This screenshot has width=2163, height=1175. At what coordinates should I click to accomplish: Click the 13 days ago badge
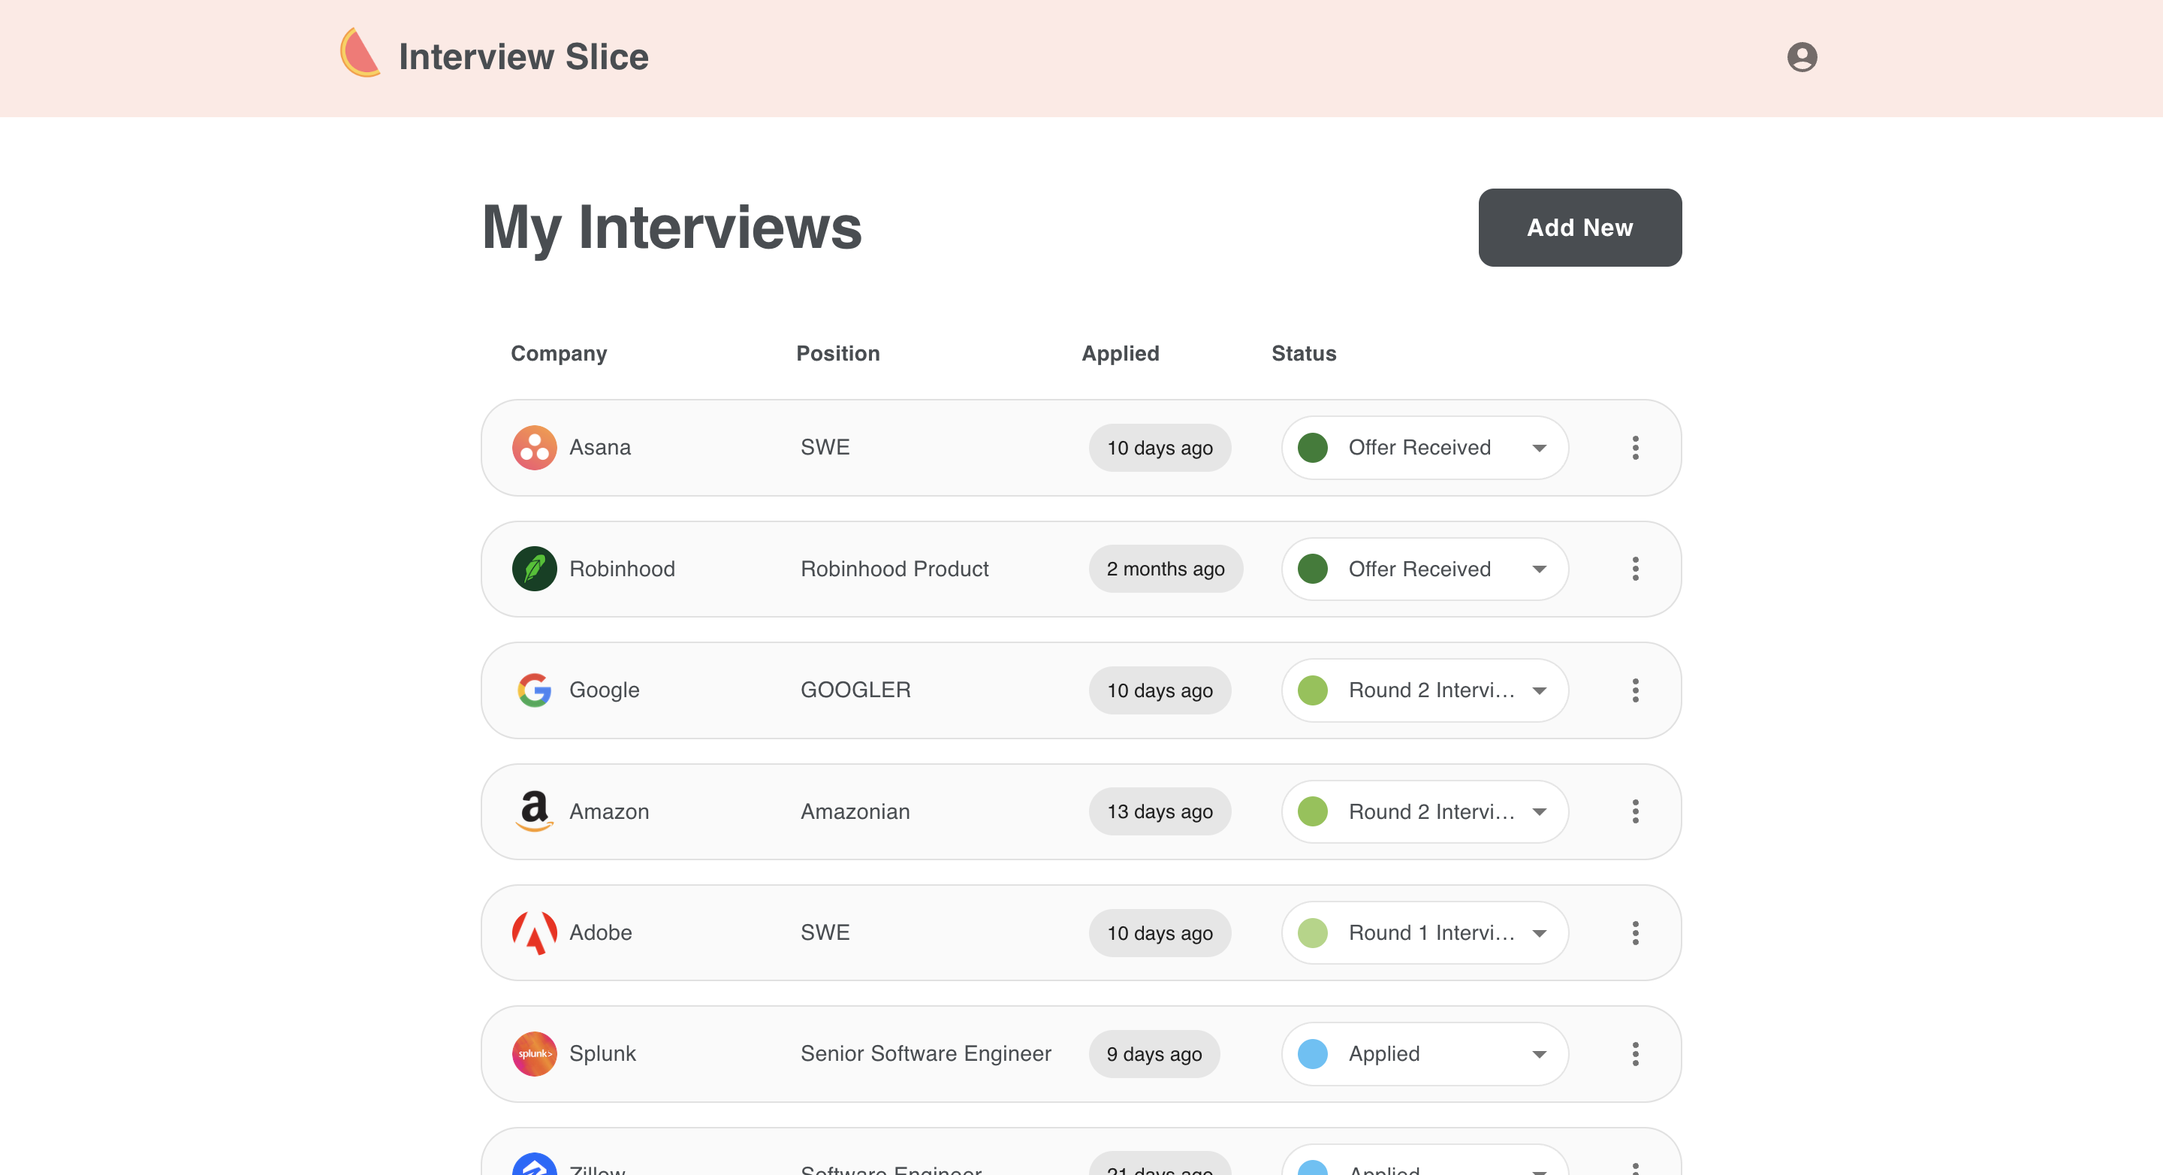click(x=1160, y=811)
